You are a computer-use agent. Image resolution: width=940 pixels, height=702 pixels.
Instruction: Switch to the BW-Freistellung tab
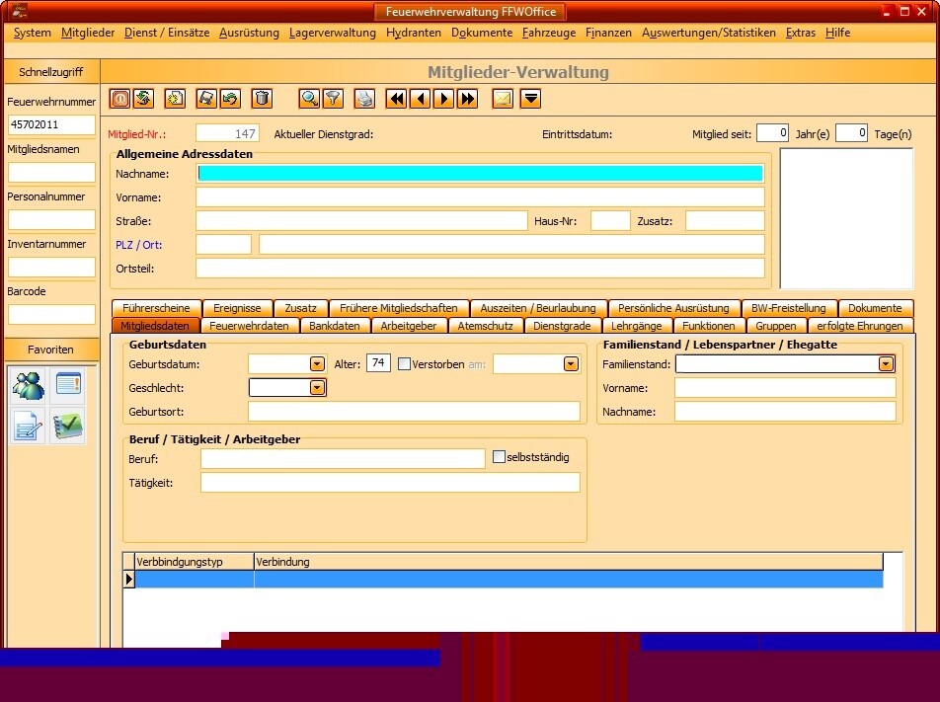point(789,308)
